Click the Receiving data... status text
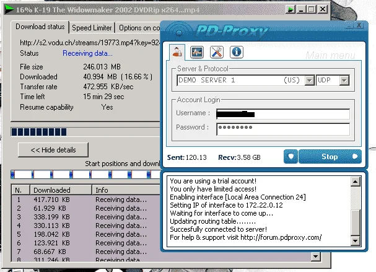Viewport: 376px width, 272px height. click(x=87, y=53)
